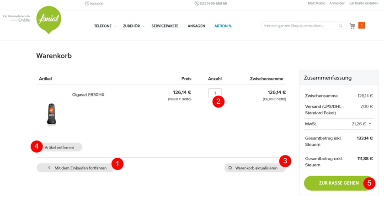Click the Anzahl column header
384x203 pixels.
tap(215, 79)
